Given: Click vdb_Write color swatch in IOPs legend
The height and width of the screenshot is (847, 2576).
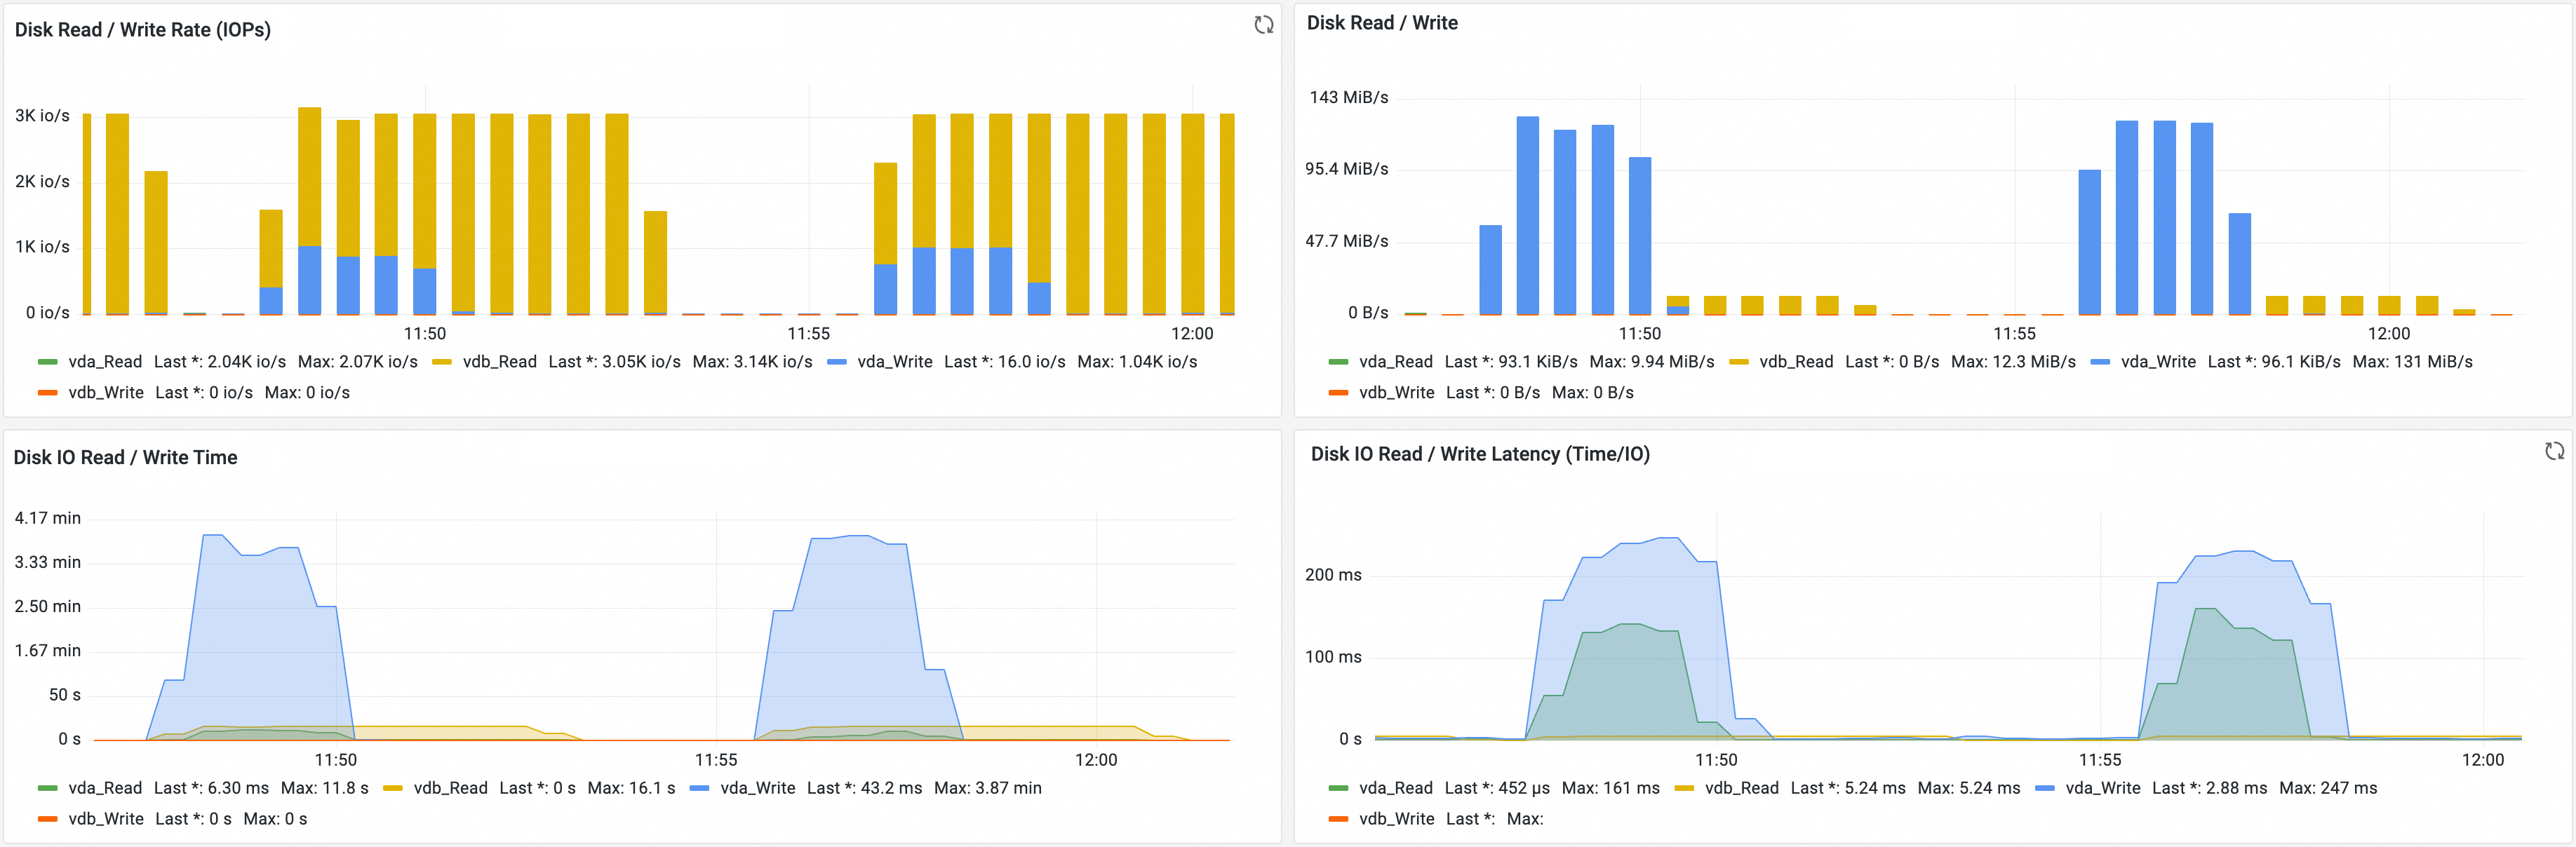Looking at the screenshot, I should (47, 393).
